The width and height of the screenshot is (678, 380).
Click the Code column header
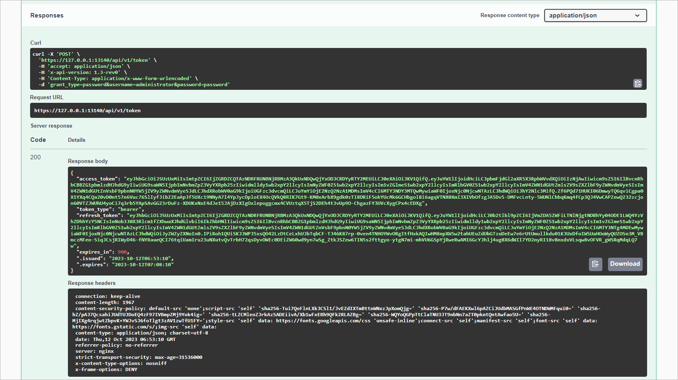pos(38,140)
